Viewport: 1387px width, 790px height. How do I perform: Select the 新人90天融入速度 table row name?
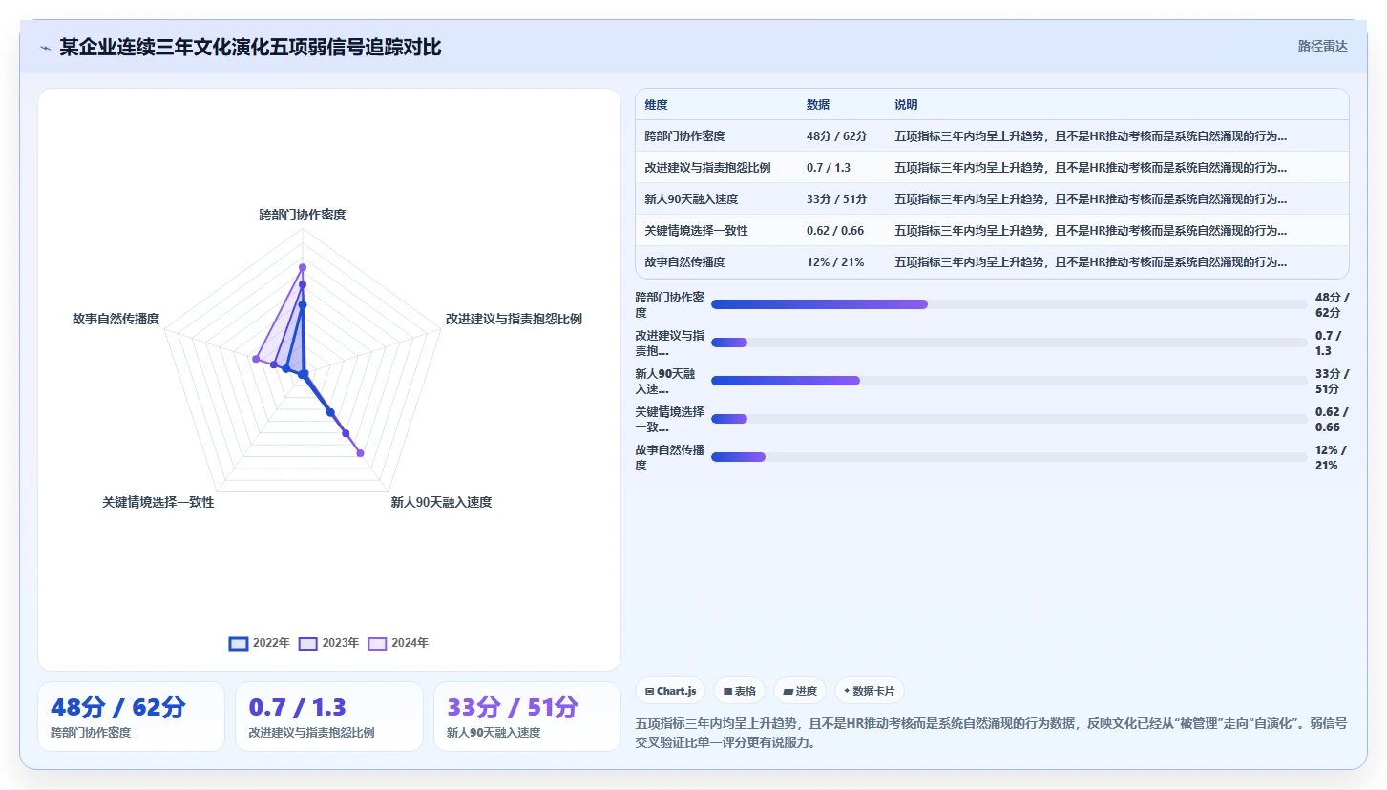pyautogui.click(x=691, y=199)
